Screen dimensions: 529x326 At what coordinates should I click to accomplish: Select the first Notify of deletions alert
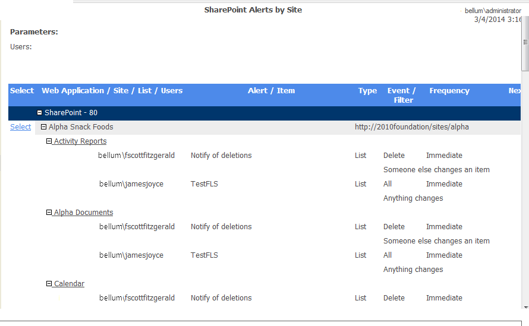tap(221, 156)
